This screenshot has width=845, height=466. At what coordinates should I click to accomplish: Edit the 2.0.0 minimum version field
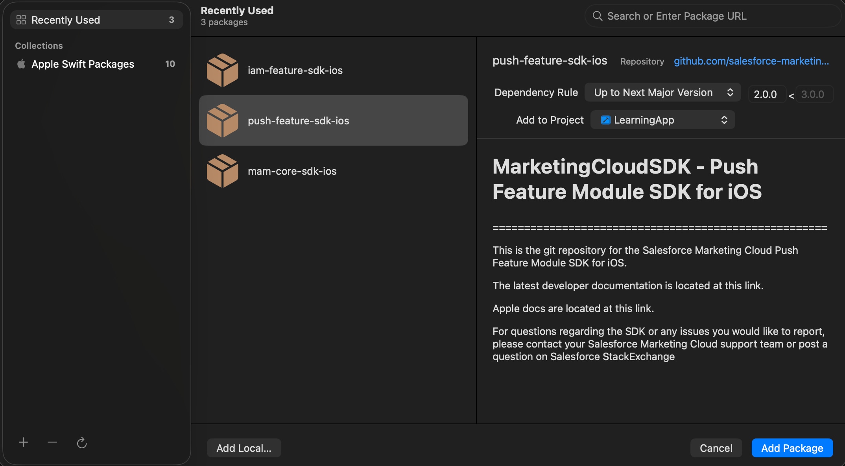coord(766,94)
